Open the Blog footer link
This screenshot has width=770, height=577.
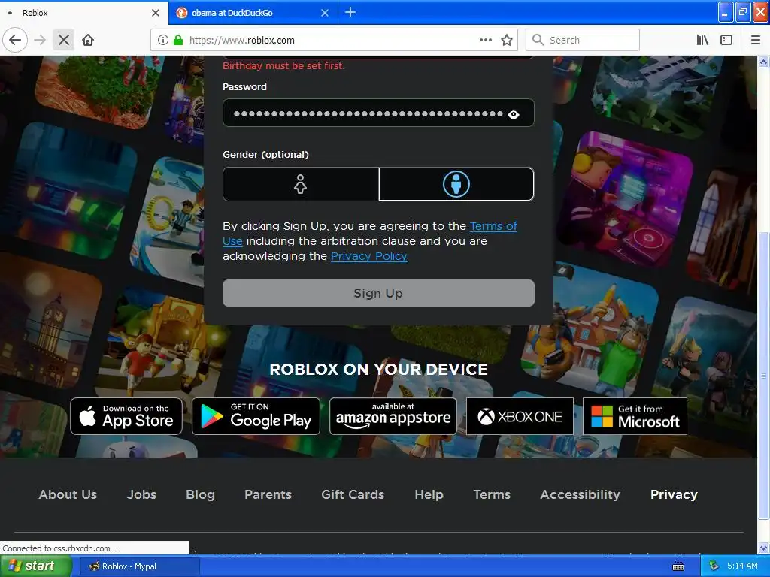point(200,494)
